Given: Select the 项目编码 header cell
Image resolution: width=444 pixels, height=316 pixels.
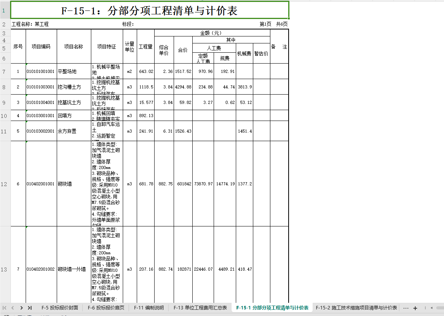Looking at the screenshot, I should (41, 47).
